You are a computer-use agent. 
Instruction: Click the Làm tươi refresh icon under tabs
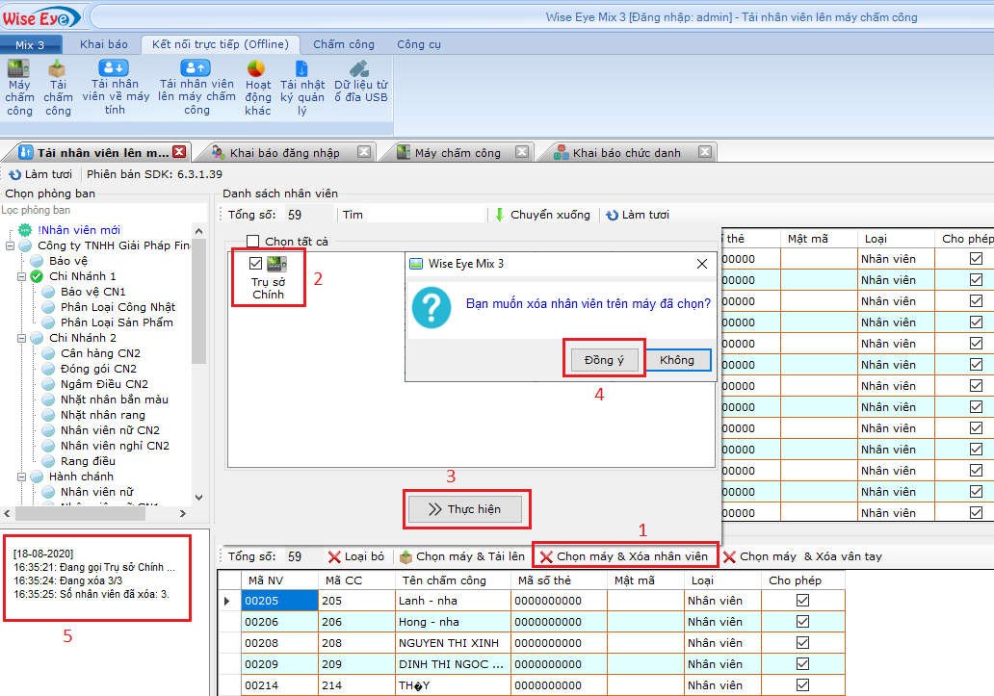coord(14,174)
